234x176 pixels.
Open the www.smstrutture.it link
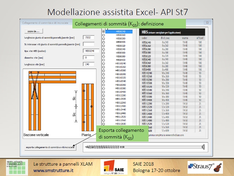point(53,170)
